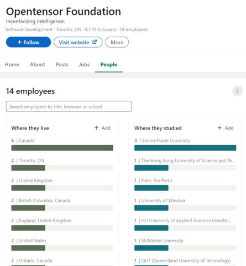
Task: Open the About tab
Action: [x=38, y=64]
